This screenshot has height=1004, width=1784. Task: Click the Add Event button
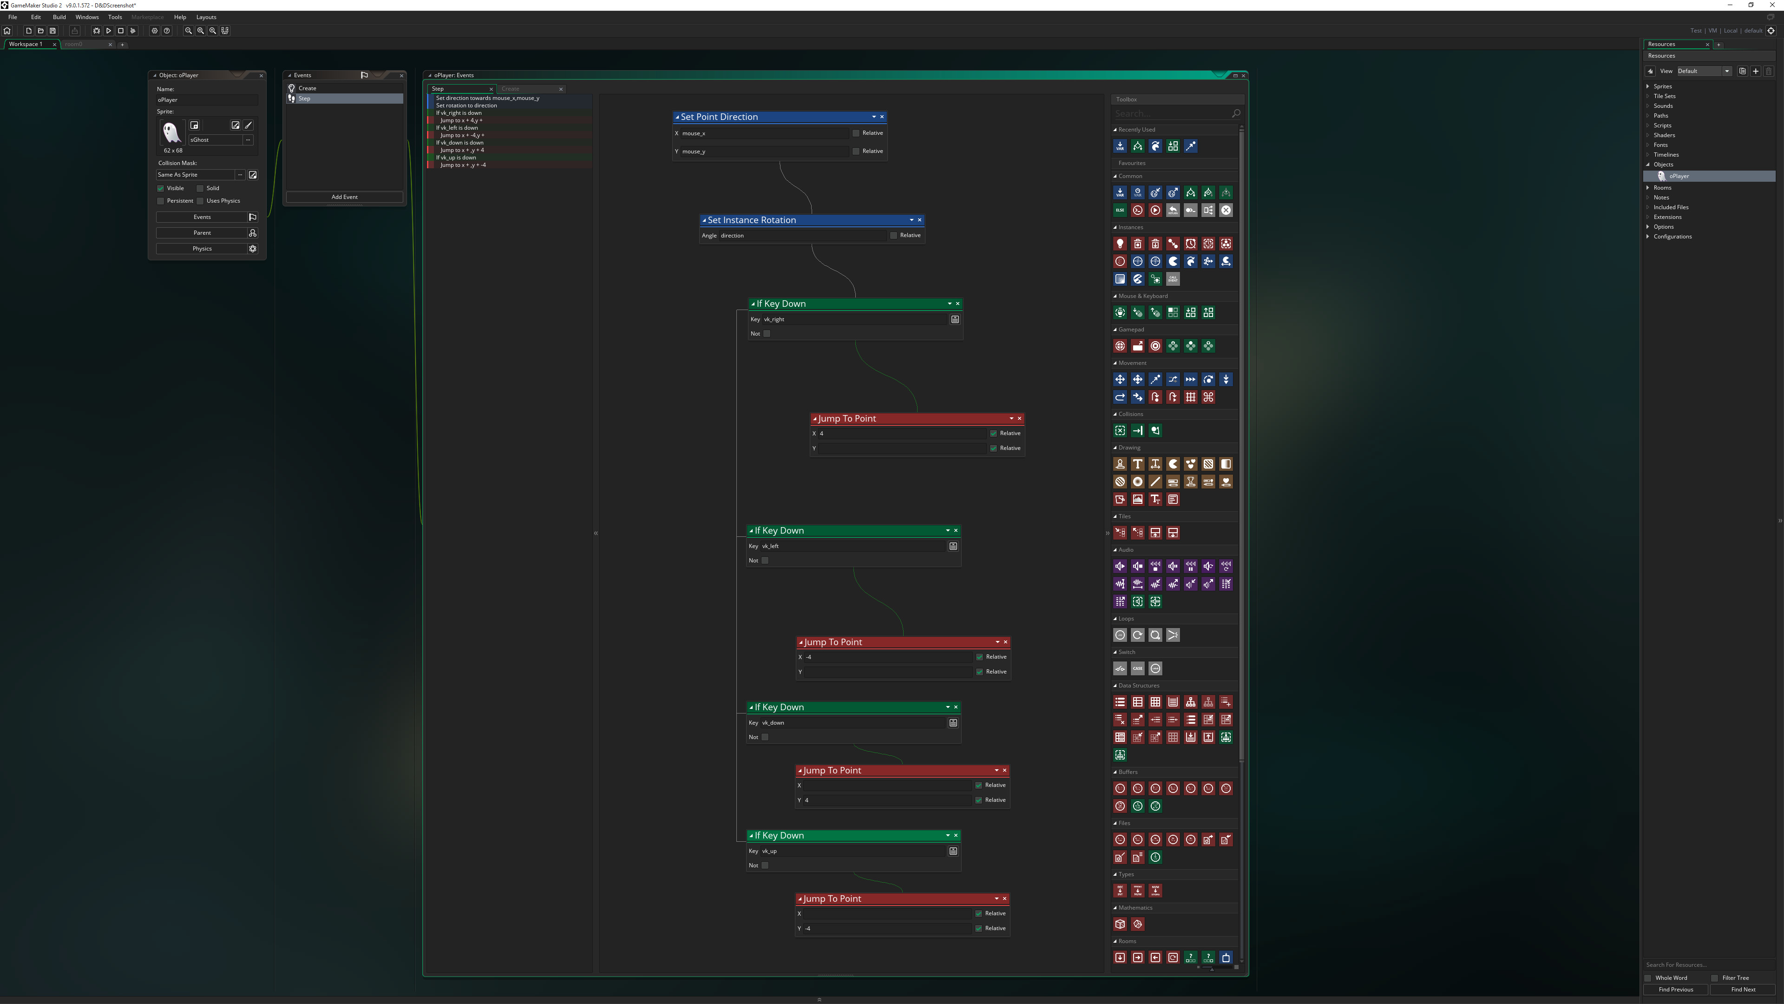[x=344, y=197]
